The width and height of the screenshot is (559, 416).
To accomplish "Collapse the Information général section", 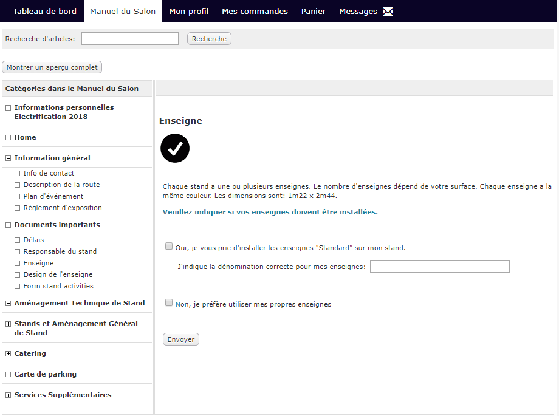I will click(8, 159).
